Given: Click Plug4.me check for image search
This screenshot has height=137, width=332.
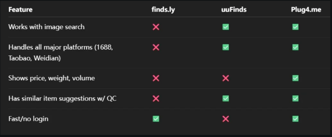Looking at the screenshot, I should pyautogui.click(x=295, y=27).
